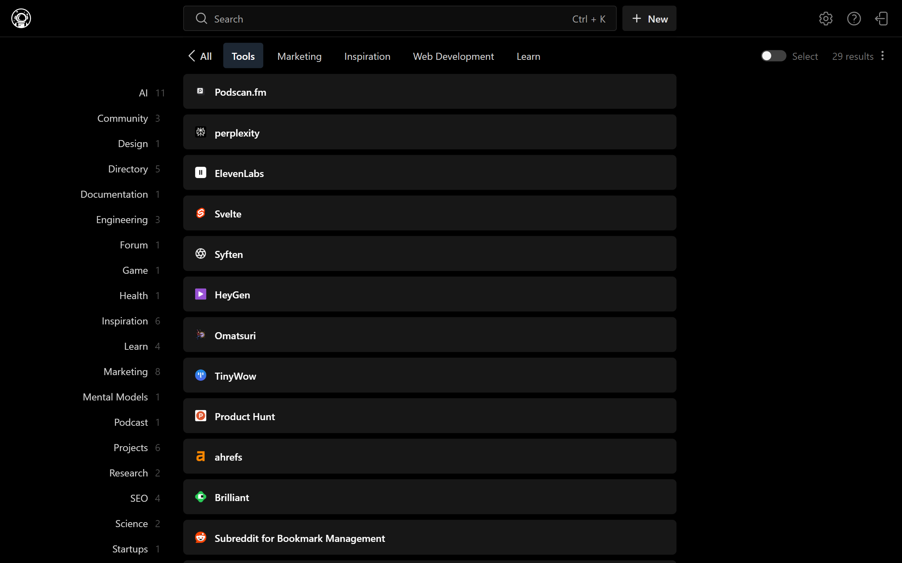
Task: Click the search magnifier icon
Action: tap(201, 19)
